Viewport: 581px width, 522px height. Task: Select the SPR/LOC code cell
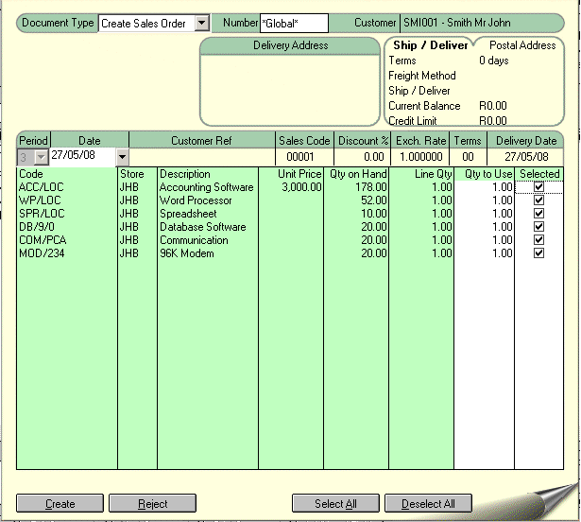pos(67,214)
